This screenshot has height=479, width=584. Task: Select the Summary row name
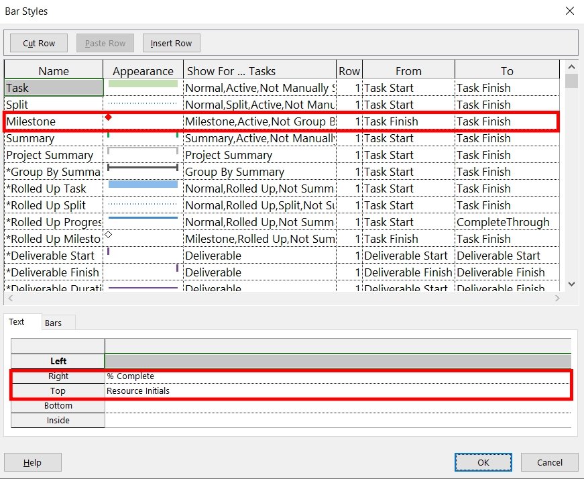[54, 138]
